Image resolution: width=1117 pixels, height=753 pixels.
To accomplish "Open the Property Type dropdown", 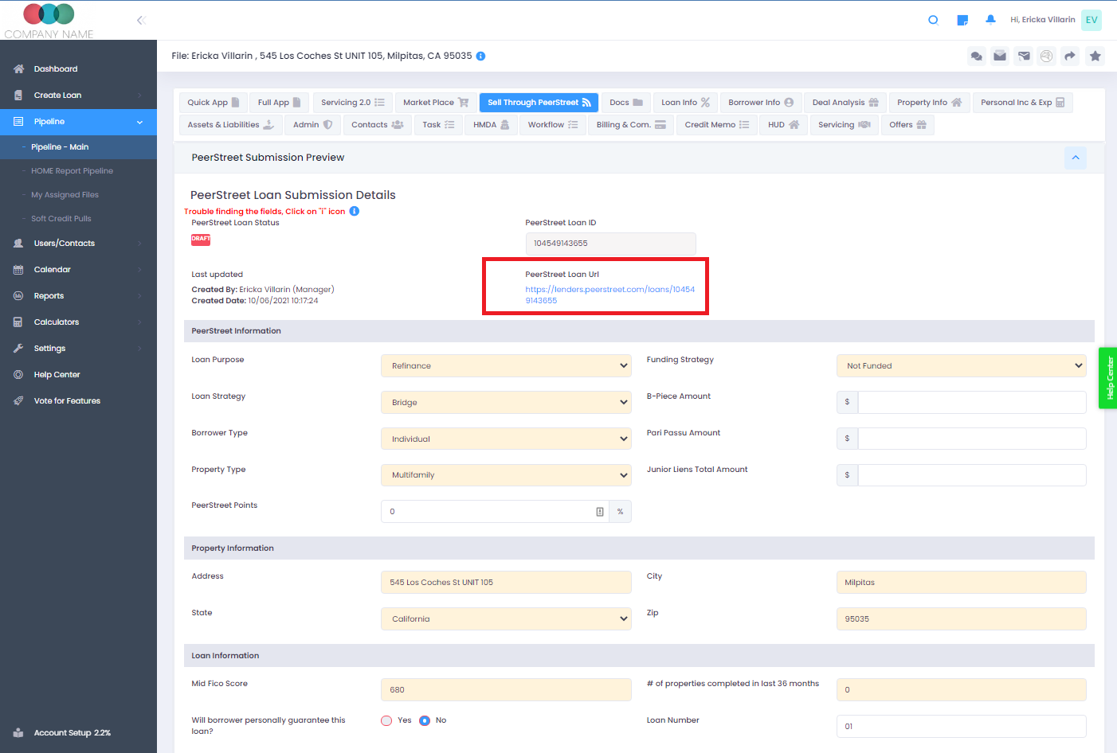I will click(x=506, y=475).
